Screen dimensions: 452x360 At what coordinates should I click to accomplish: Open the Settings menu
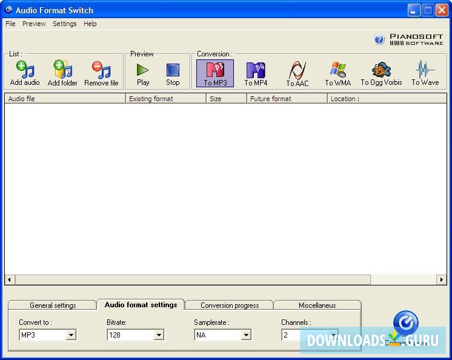point(65,24)
